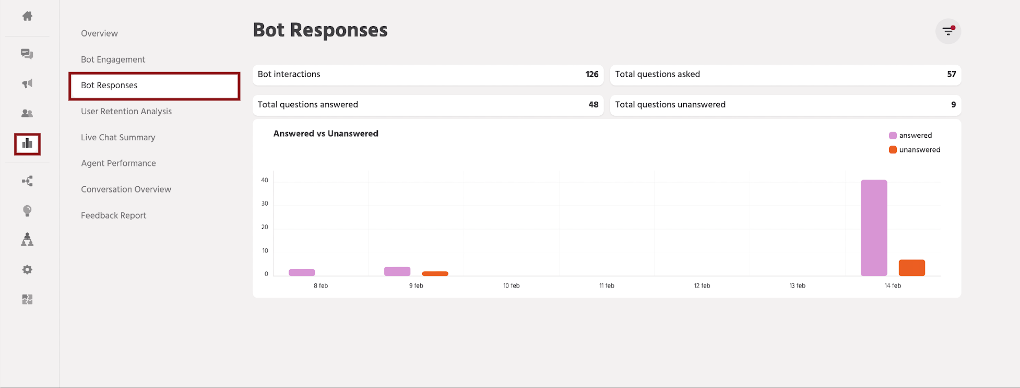Image resolution: width=1020 pixels, height=388 pixels.
Task: Open the chatbot flow builder icon
Action: coord(27,181)
